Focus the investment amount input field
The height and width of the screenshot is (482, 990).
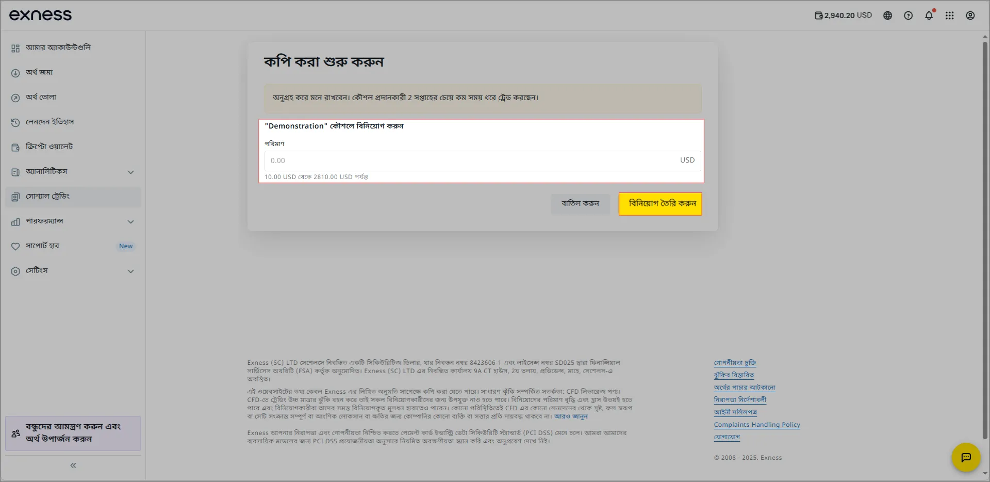(483, 161)
